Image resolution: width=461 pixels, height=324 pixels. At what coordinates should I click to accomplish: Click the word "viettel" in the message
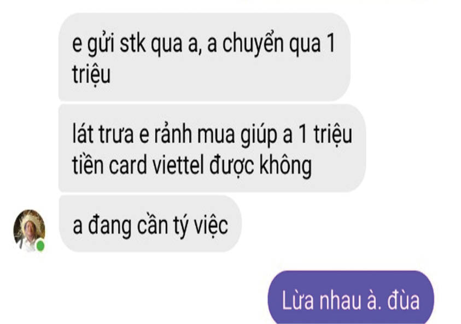click(178, 165)
